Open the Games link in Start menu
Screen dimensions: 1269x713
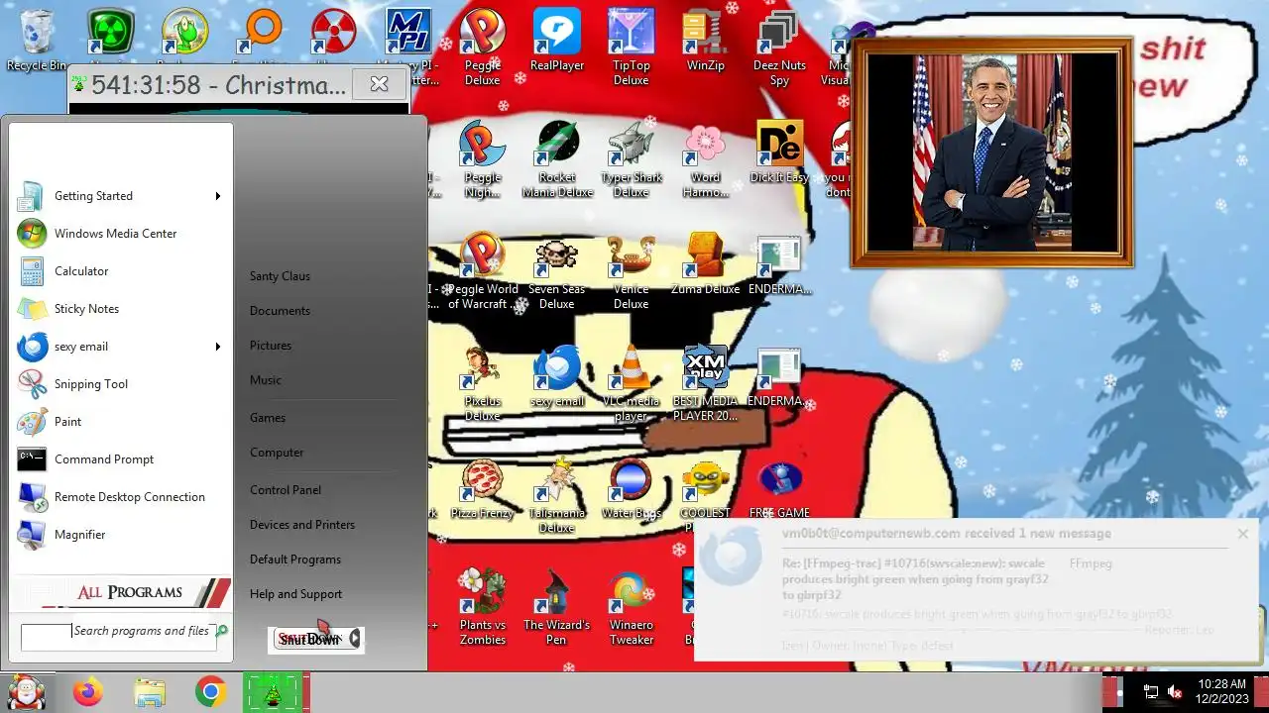[268, 418]
